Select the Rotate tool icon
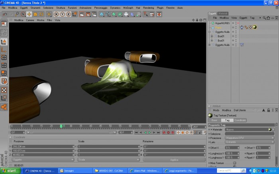Screen dimensions: 279x174 click(x=41, y=14)
